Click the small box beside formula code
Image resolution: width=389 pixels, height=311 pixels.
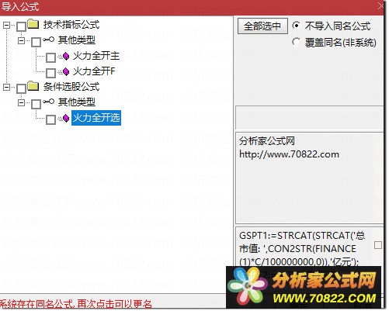click(378, 245)
